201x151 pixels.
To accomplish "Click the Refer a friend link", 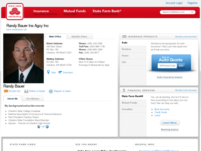I will click(x=37, y=91).
